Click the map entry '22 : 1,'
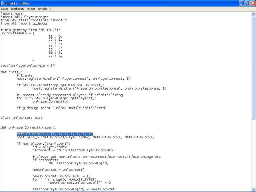This screenshot has height=192, width=256. [55, 40]
